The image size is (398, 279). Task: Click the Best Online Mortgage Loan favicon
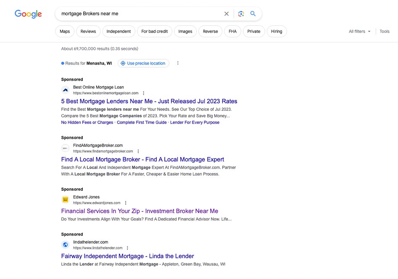[x=66, y=90]
